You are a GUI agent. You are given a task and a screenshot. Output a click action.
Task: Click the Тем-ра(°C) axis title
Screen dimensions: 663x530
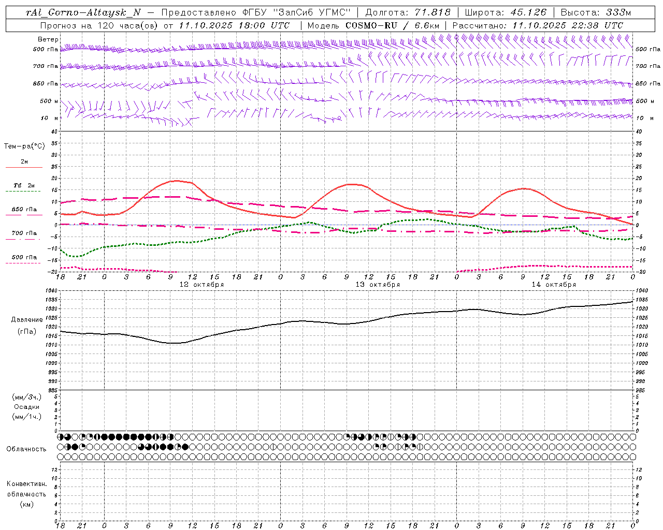tap(24, 146)
